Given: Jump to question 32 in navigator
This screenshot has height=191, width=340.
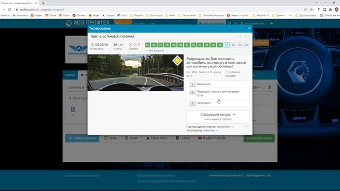Looking at the screenshot, I should pos(193,45).
